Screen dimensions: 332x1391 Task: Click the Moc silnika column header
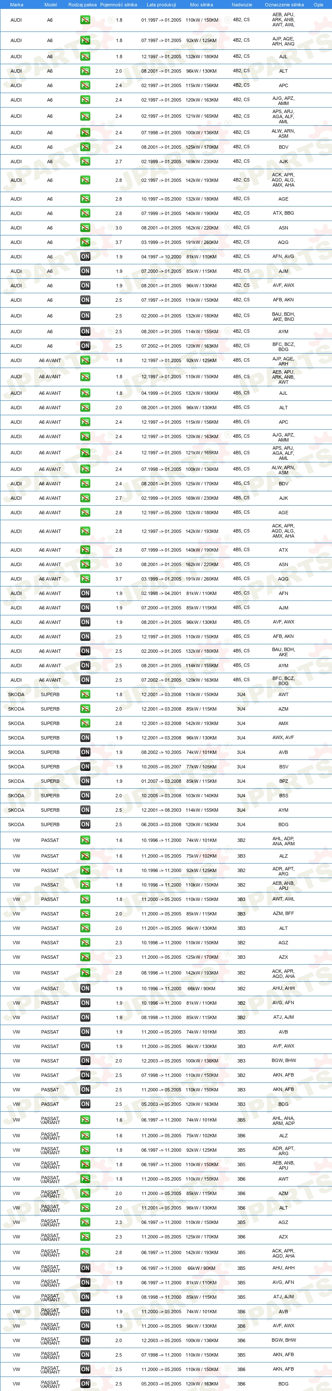pyautogui.click(x=201, y=5)
